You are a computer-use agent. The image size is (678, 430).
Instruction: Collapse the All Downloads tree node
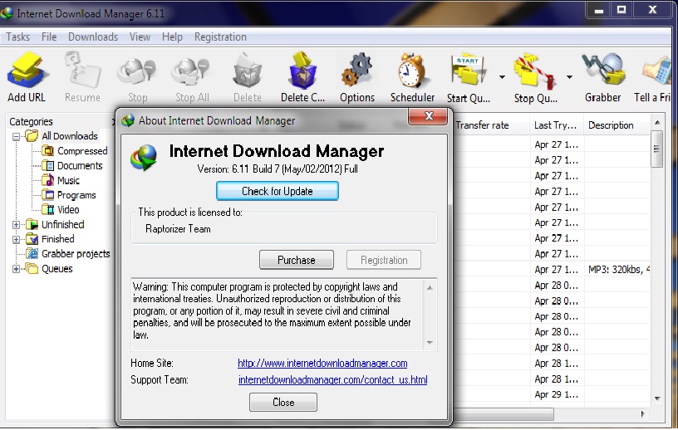pos(17,137)
